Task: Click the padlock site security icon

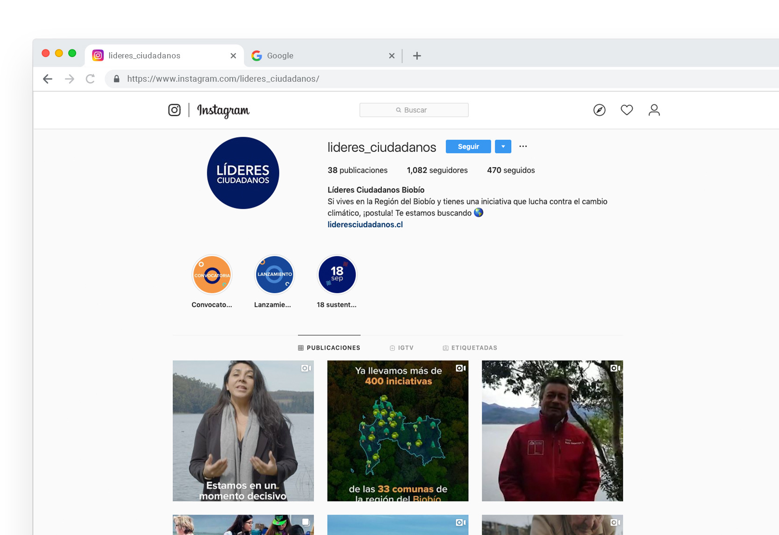Action: tap(117, 79)
